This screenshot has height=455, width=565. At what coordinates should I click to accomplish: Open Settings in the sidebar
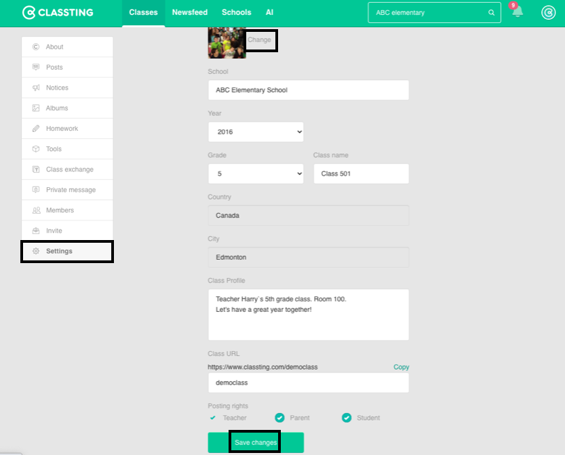(67, 251)
